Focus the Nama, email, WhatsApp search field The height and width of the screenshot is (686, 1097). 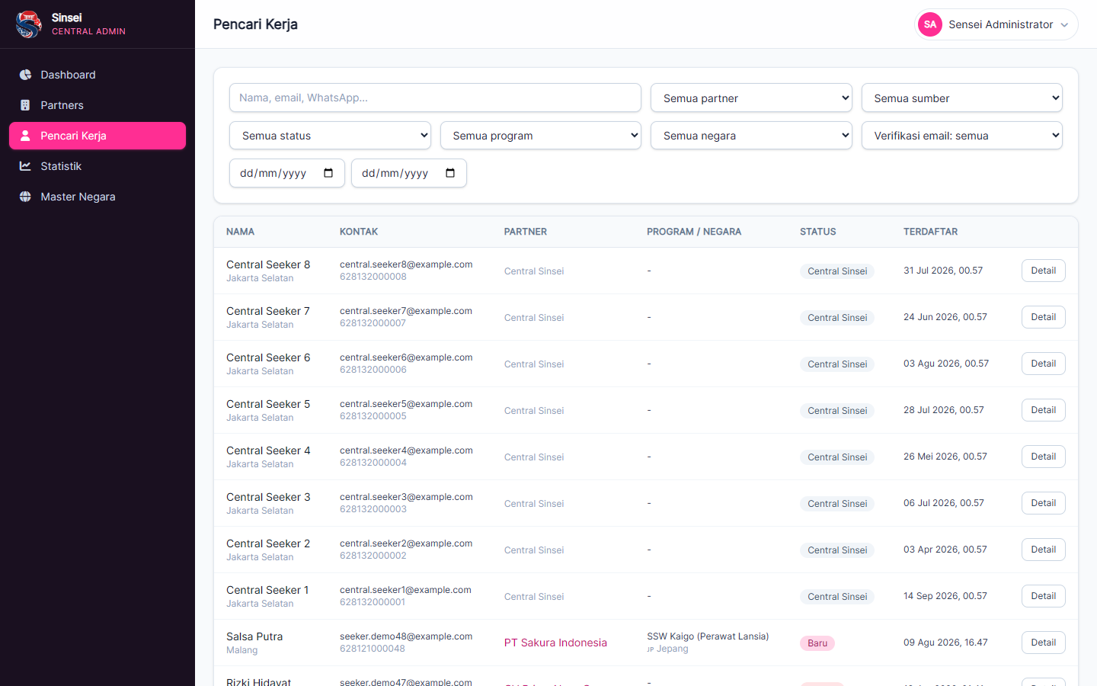click(435, 98)
